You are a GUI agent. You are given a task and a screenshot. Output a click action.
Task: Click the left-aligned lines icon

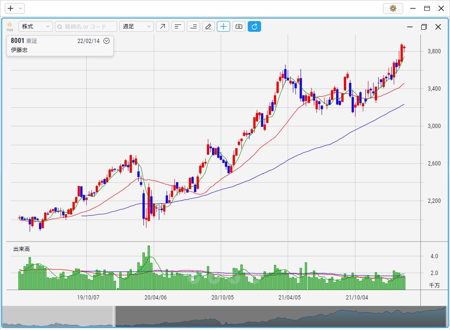point(178,27)
